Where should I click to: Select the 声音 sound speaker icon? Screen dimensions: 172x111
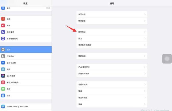click(x=3, y=25)
